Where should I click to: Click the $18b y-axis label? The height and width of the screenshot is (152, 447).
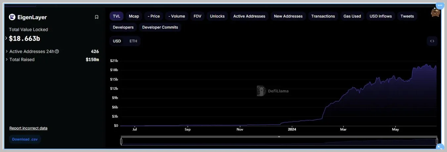pos(114,70)
